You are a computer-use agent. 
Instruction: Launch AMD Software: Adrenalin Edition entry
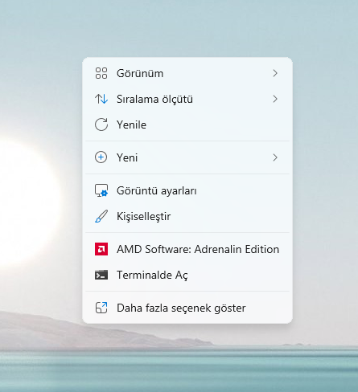(187, 249)
